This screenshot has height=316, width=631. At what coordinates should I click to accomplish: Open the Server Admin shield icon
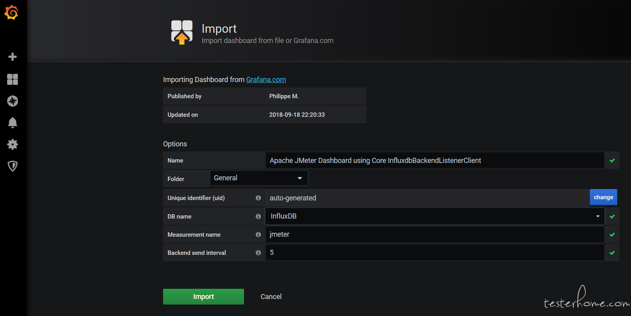click(x=13, y=166)
